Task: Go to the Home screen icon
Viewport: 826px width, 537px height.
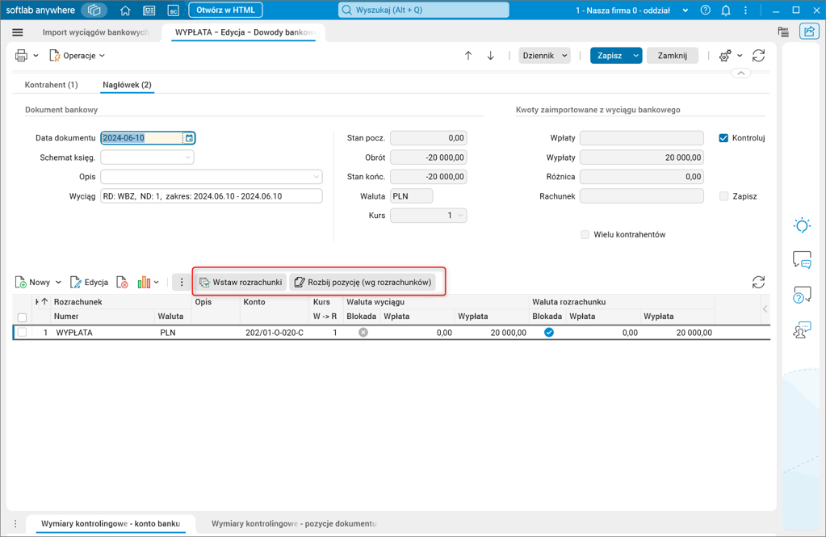Action: point(125,10)
